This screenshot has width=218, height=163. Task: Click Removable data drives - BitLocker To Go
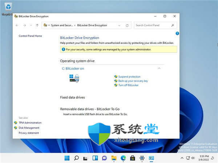point(90,109)
